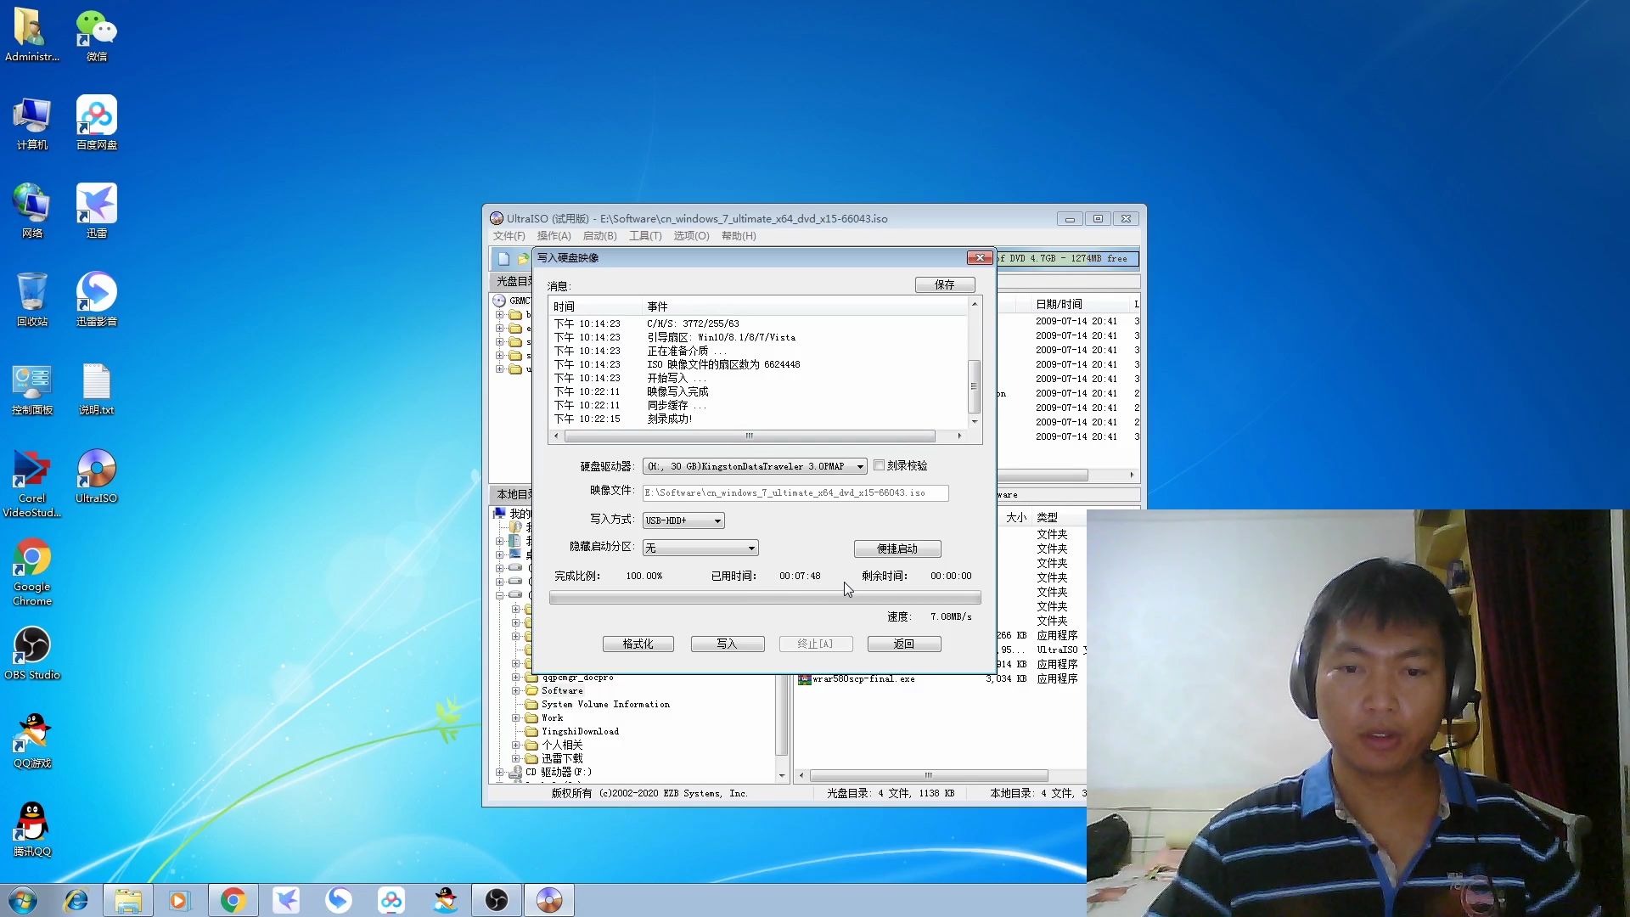Viewport: 1630px width, 917px height.
Task: Open the 控制面板 desktop icon
Action: pyautogui.click(x=31, y=388)
